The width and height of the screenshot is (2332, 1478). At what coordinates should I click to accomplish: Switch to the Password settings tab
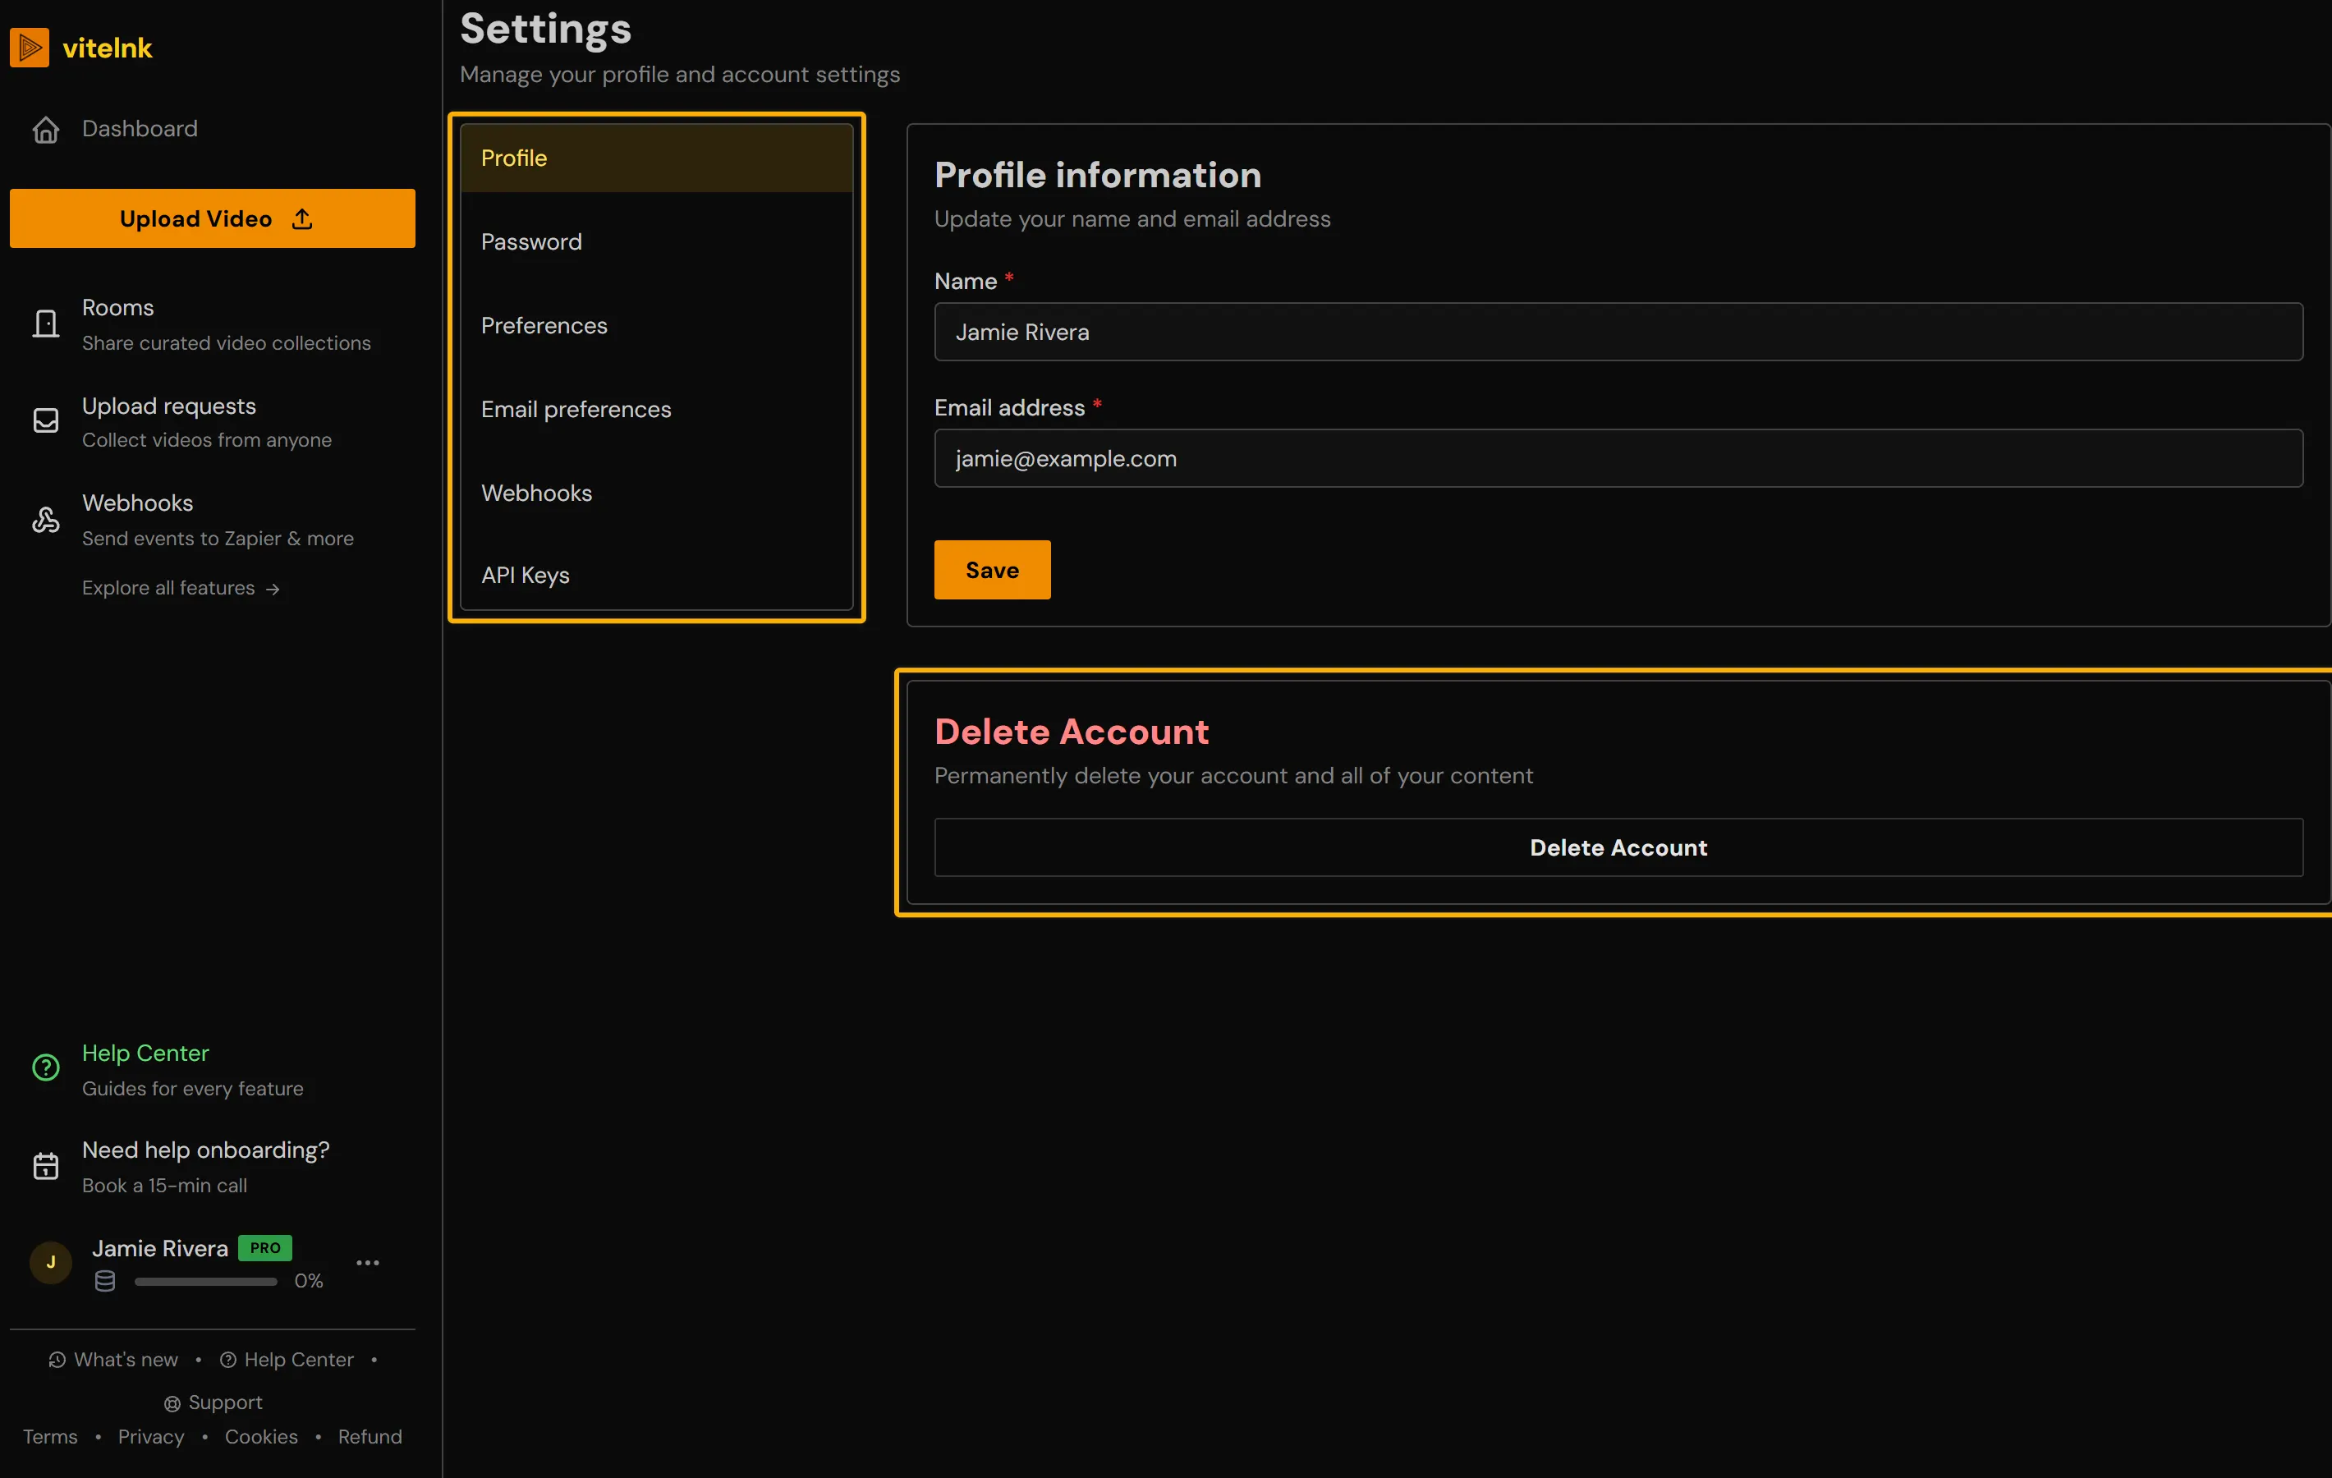coord(657,241)
